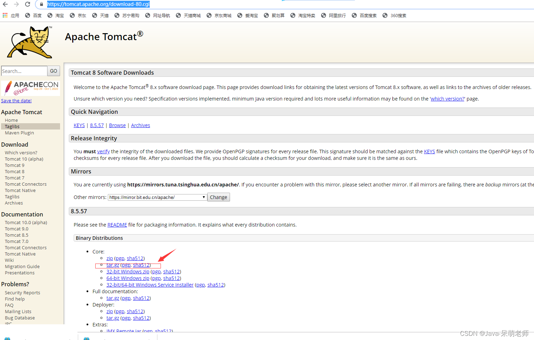Open the 爱淘宝 bookmark

pos(248,15)
